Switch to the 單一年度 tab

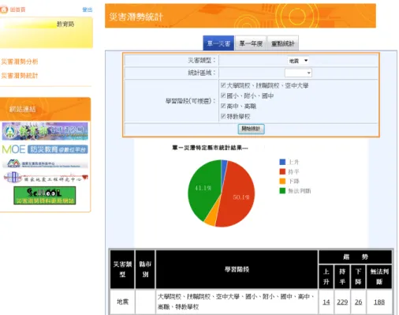[x=251, y=43]
